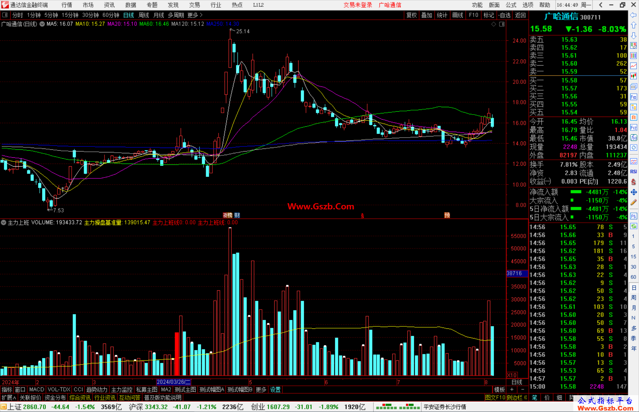Open 更多 indicators in bottom indicator bar
The width and height of the screenshot is (639, 412).
point(261,390)
